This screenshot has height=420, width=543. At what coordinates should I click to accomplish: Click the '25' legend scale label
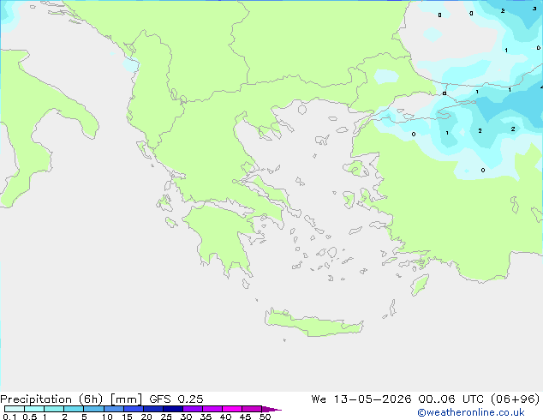166,417
